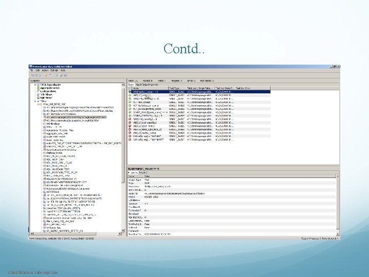Click properties pane scrollbar down arrow
Viewport: 369px width, 277px height.
(338, 234)
